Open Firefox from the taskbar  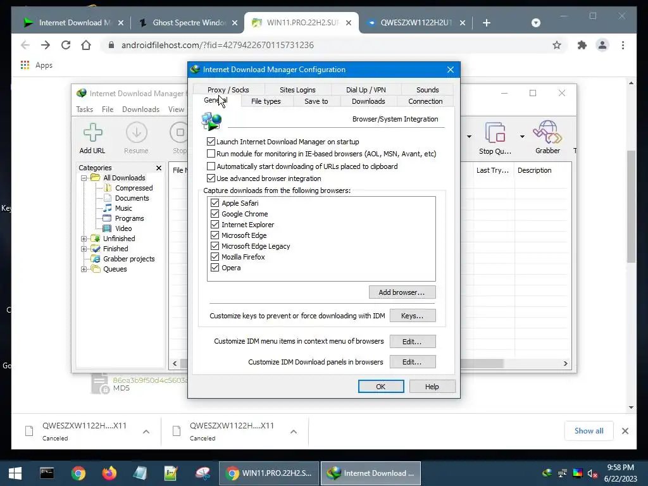(x=109, y=473)
